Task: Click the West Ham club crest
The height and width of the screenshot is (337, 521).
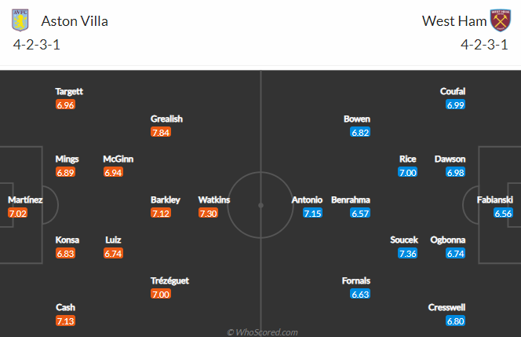Action: coord(500,20)
